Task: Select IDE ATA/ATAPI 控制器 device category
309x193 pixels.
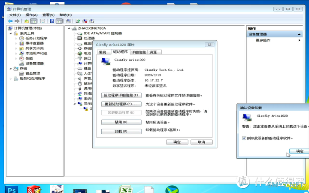Action: pos(103,33)
